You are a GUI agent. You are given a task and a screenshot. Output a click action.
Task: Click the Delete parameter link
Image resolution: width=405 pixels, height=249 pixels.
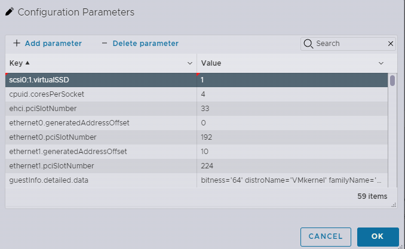(x=145, y=43)
